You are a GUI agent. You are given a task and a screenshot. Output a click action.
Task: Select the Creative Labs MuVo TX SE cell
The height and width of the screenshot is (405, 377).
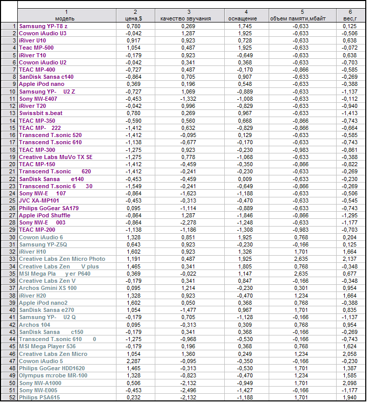point(67,157)
